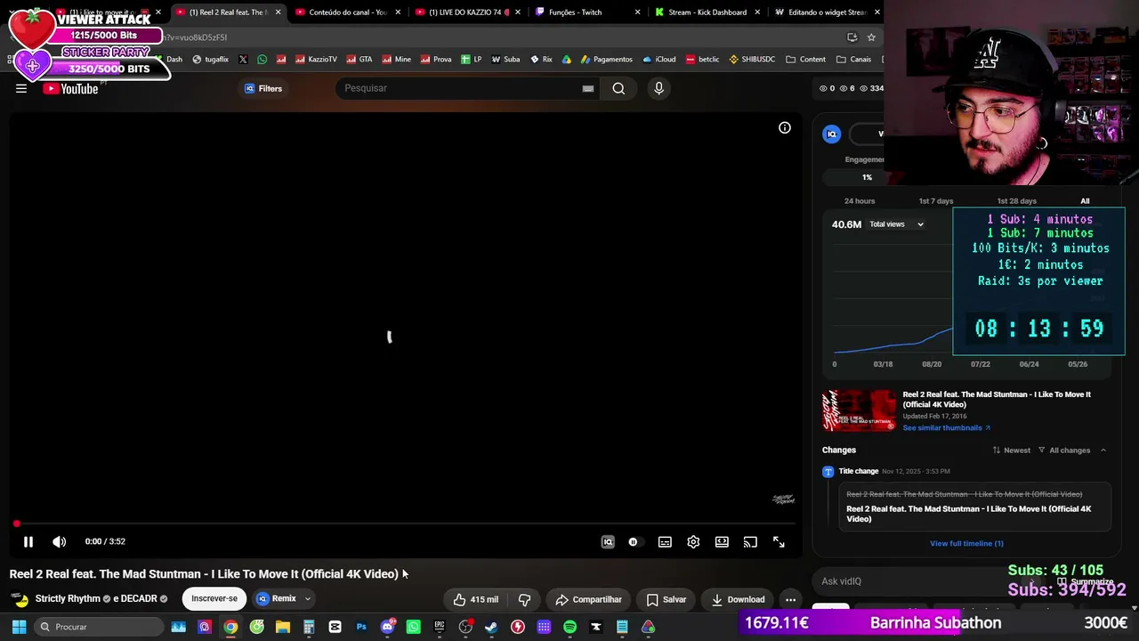Viewport: 1139px width, 641px height.
Task: Open Photoshop from the taskbar
Action: coord(361,627)
